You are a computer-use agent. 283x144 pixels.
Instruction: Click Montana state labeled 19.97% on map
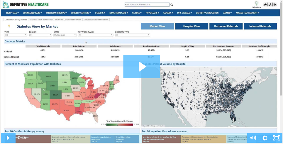(48, 77)
